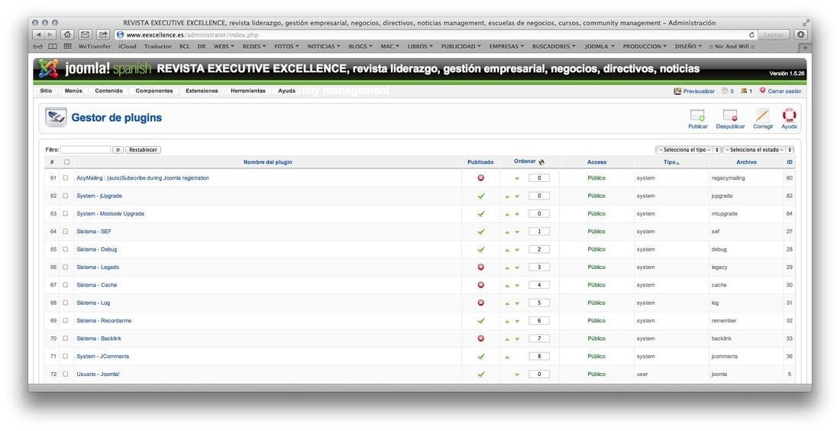The height and width of the screenshot is (431, 840).
Task: Sort by the Tipo column header
Action: [x=670, y=162]
